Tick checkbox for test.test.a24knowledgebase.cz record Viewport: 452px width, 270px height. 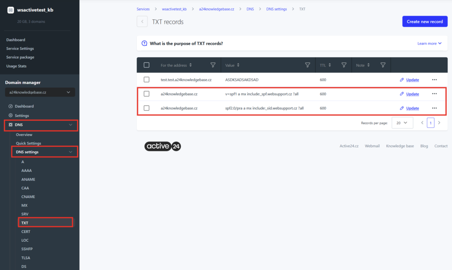pyautogui.click(x=147, y=79)
